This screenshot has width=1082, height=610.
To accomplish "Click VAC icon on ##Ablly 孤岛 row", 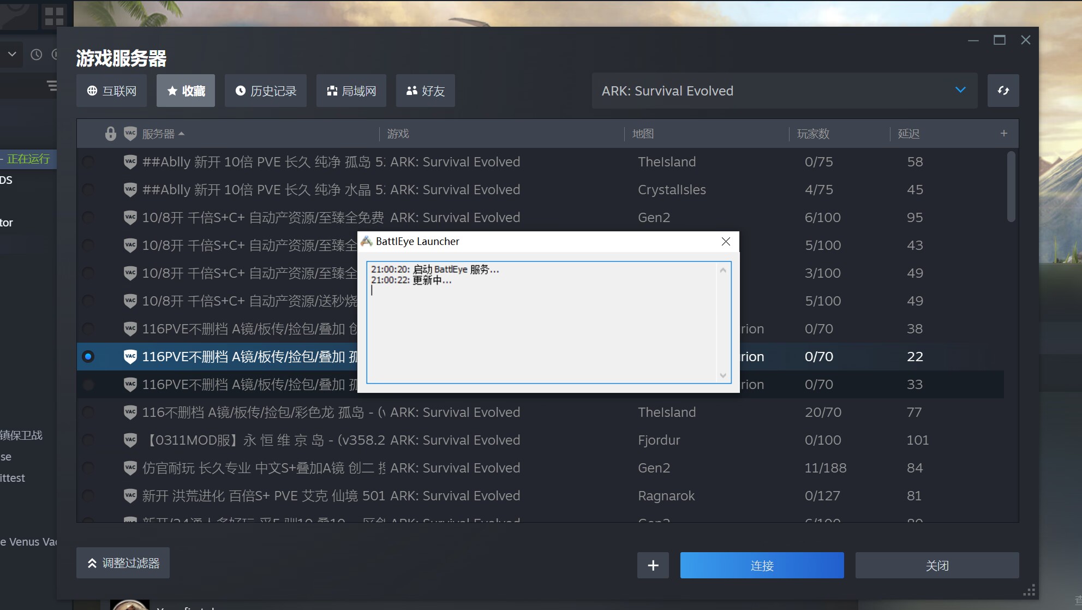I will [130, 162].
